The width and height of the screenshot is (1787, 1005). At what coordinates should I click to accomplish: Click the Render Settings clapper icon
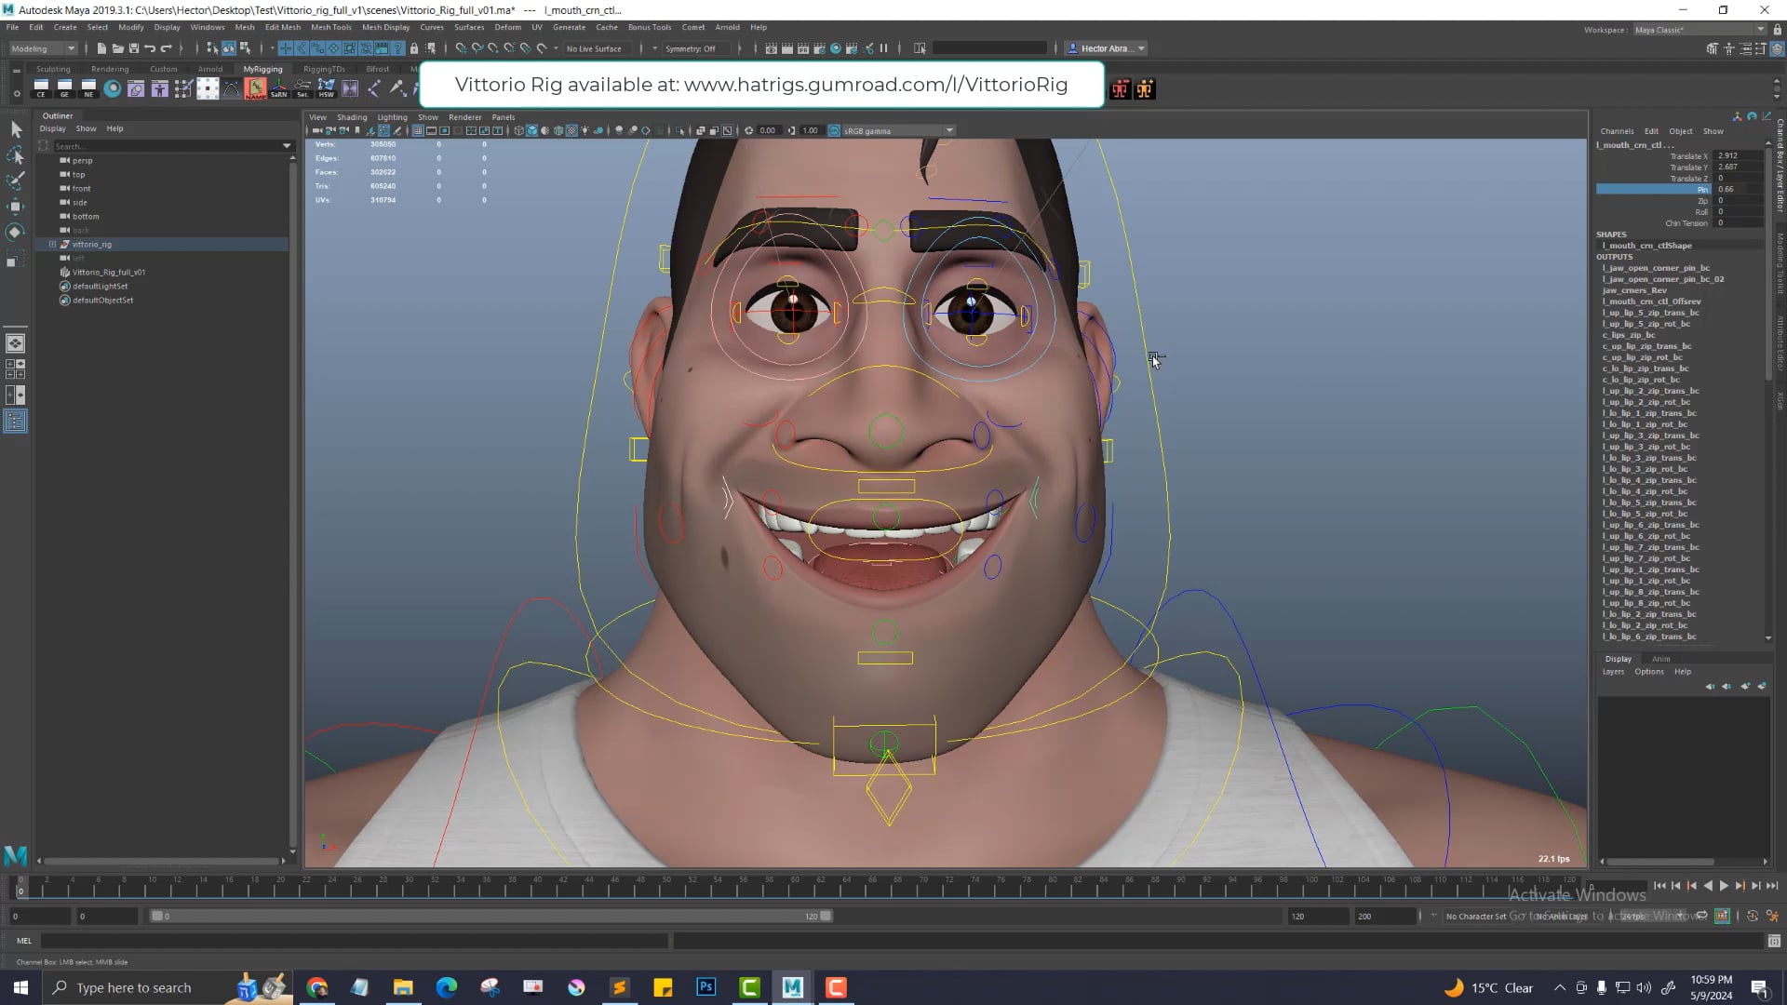(819, 48)
